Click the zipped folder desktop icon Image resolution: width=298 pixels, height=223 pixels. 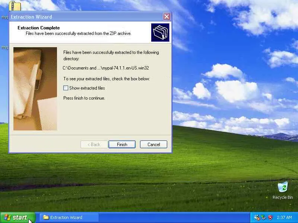coord(15,6)
